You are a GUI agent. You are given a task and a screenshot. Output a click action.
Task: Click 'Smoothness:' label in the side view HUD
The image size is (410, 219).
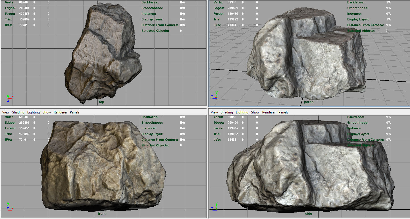click(x=358, y=123)
